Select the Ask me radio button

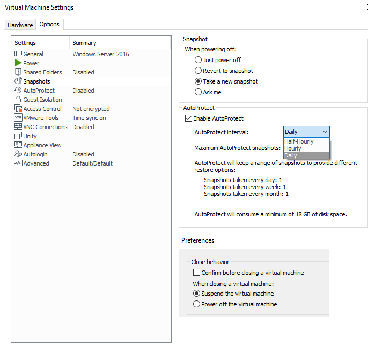tap(198, 92)
